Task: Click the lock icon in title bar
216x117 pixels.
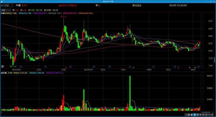Action: (1, 1)
